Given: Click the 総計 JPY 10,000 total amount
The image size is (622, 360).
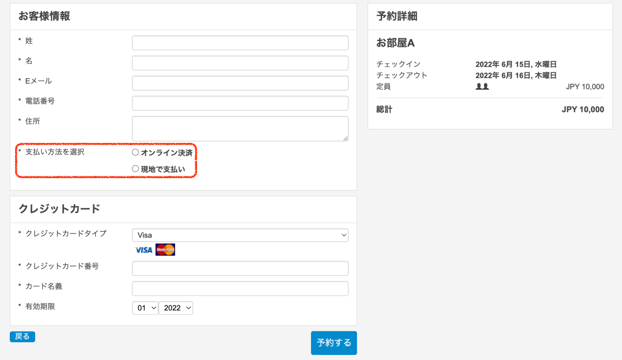Looking at the screenshot, I should point(582,109).
